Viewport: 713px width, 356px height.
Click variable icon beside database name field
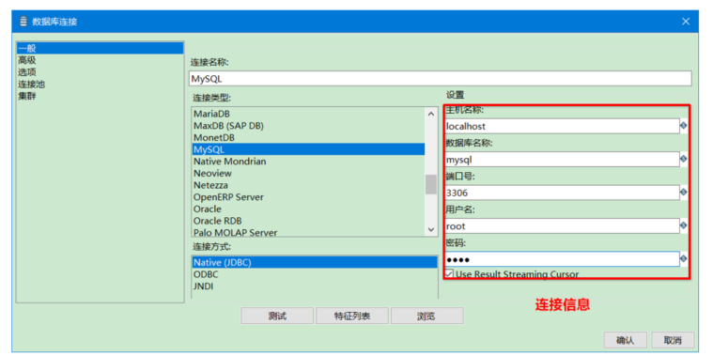point(683,159)
